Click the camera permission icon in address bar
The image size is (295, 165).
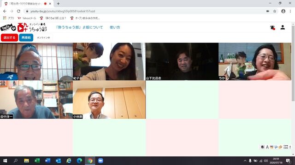(x=268, y=11)
